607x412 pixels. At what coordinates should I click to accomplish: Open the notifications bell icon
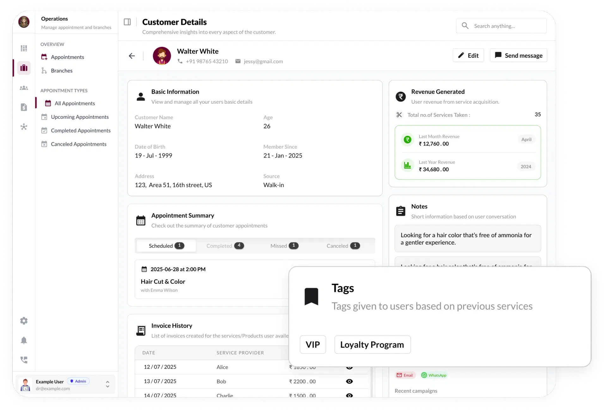[24, 340]
